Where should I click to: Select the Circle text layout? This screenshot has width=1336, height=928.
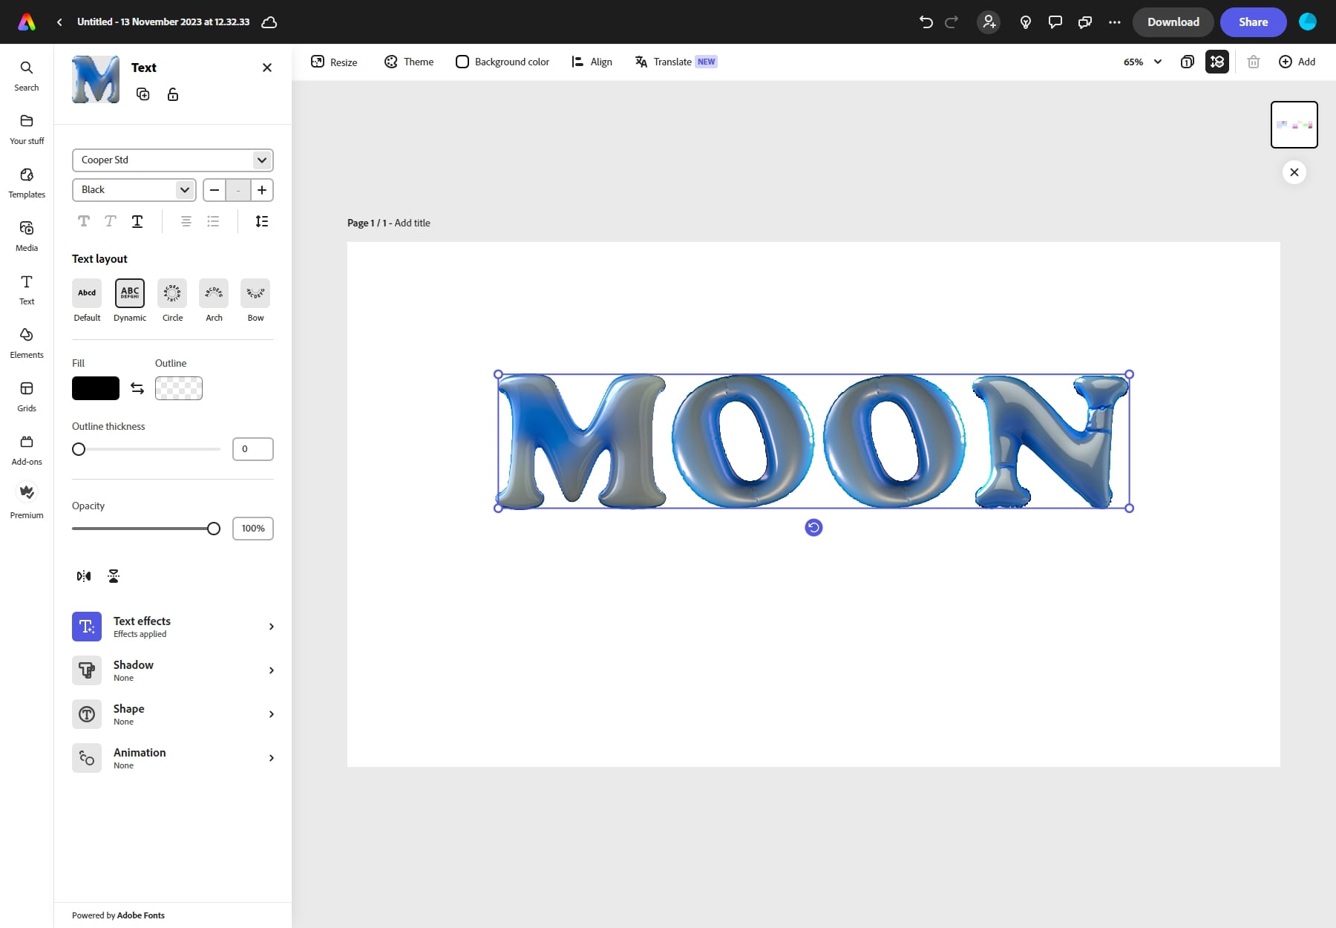[x=171, y=294]
